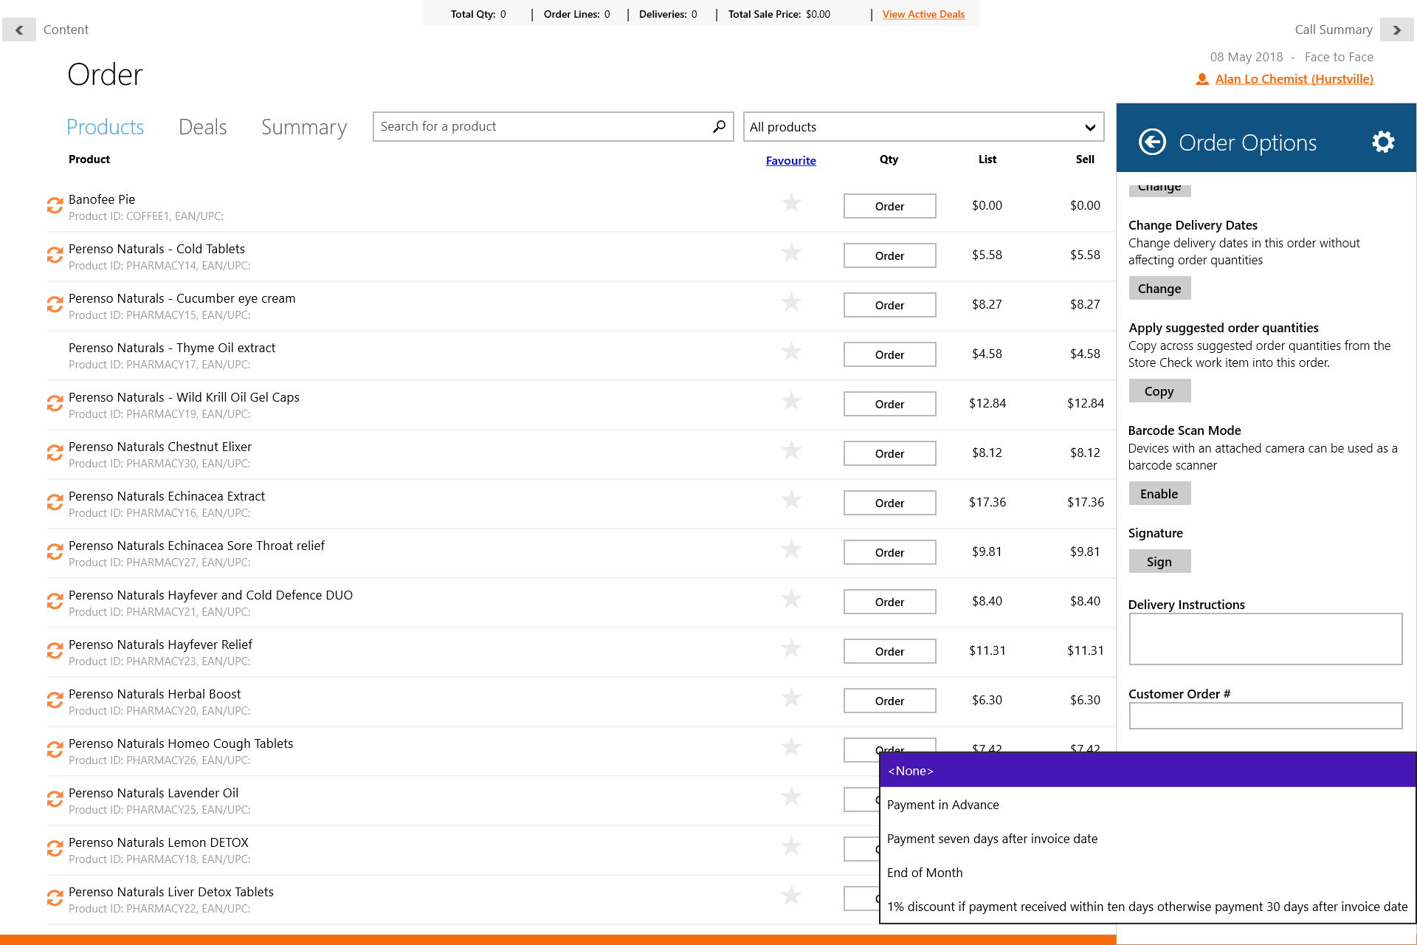Click Order quantity box for Thyme Oil extract
Screen dimensions: 1417x945
[889, 354]
